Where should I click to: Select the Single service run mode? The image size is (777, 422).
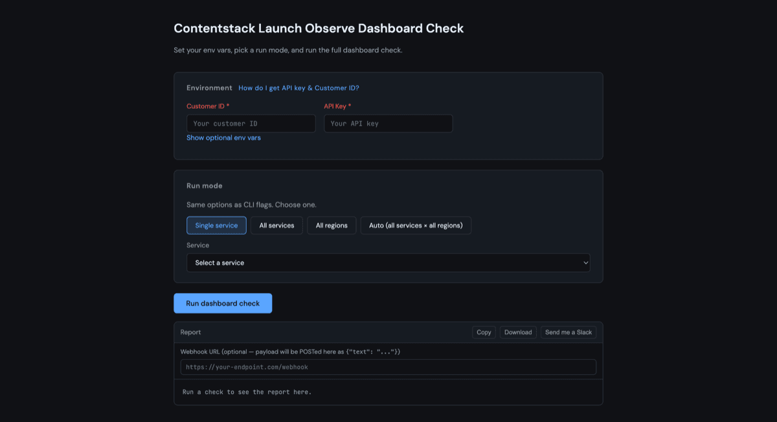[216, 225]
